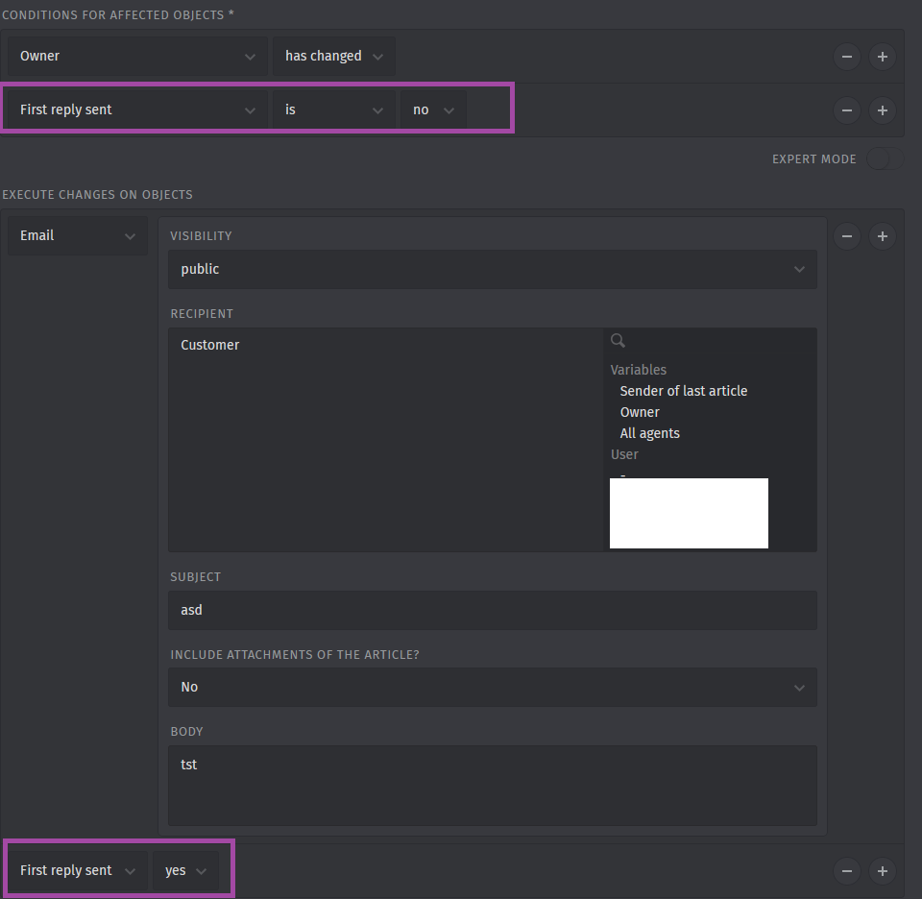The width and height of the screenshot is (922, 899).
Task: Select Owner in recipient variables list
Action: click(640, 412)
